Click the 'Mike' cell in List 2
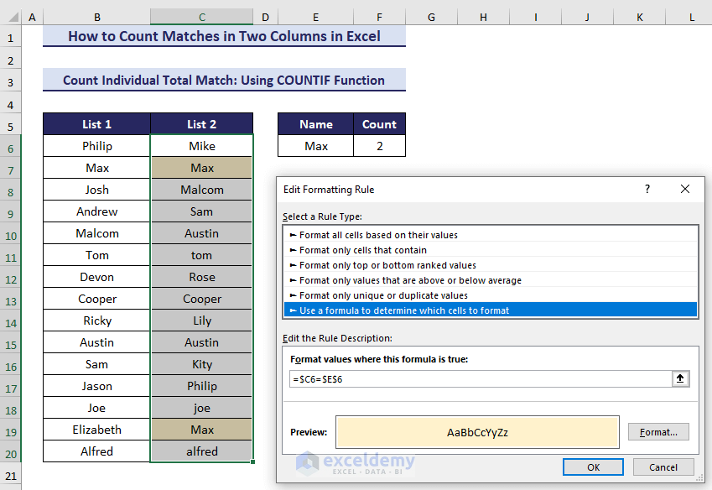 click(202, 146)
